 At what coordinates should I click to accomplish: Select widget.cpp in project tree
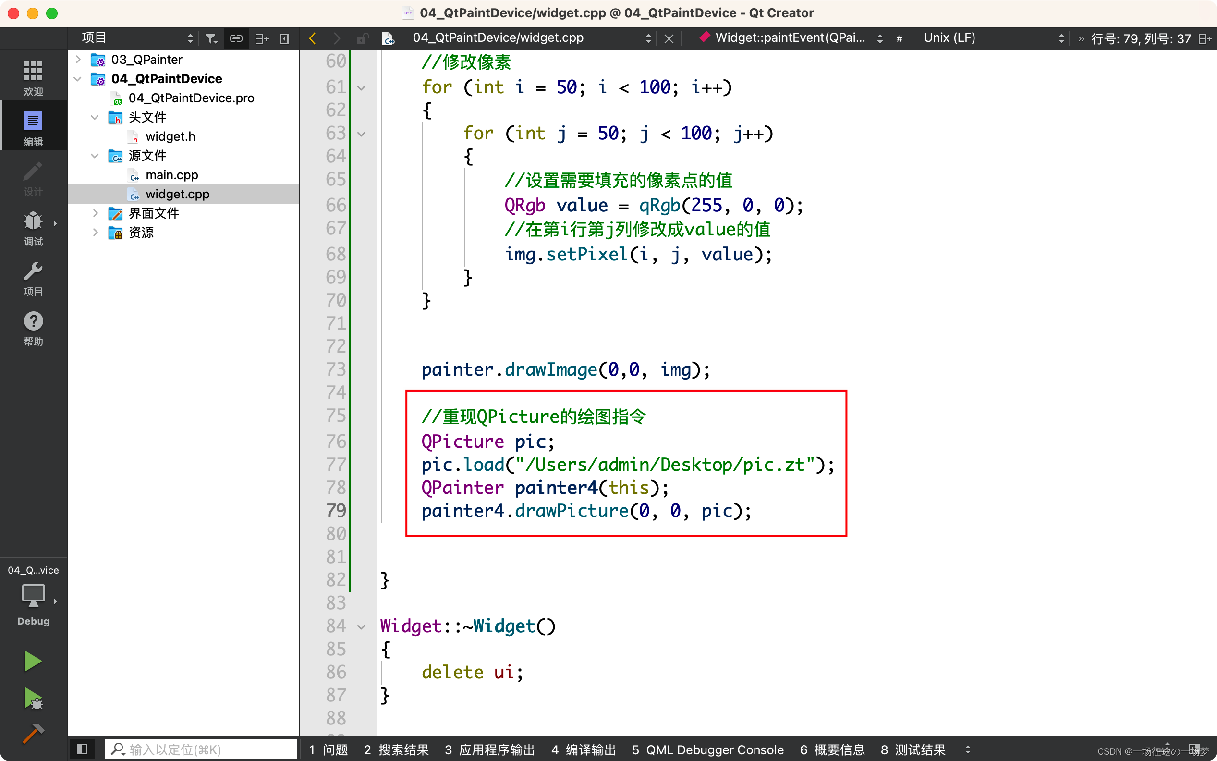(177, 194)
